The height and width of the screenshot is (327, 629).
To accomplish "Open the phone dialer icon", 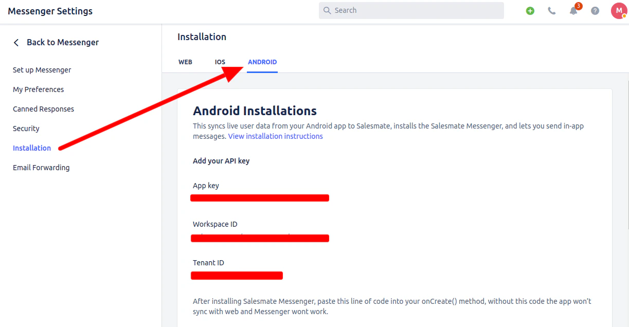I will coord(552,11).
